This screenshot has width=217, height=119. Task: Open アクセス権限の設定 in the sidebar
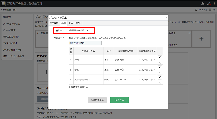(x=12, y=50)
